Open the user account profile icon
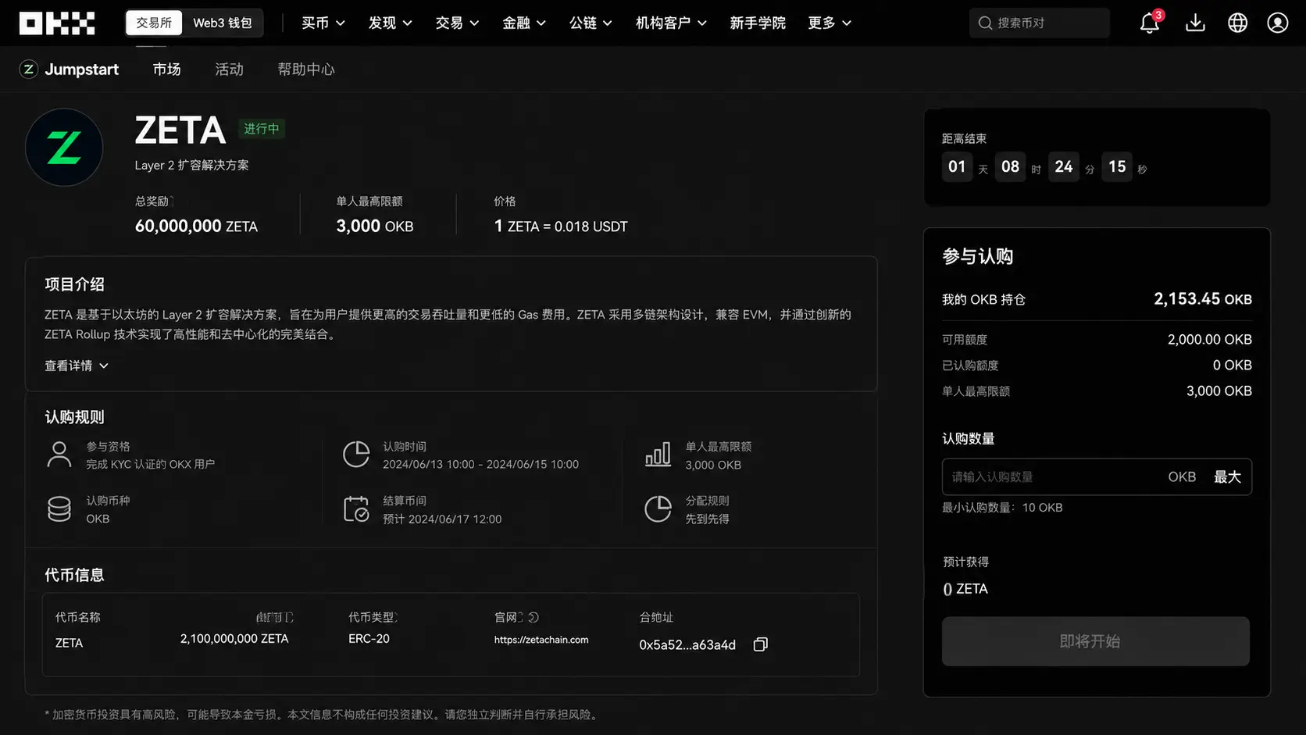The width and height of the screenshot is (1306, 735). [1278, 23]
